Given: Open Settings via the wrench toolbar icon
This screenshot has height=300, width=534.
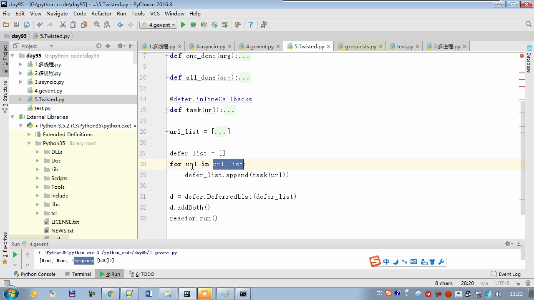Looking at the screenshot, I should 237,25.
